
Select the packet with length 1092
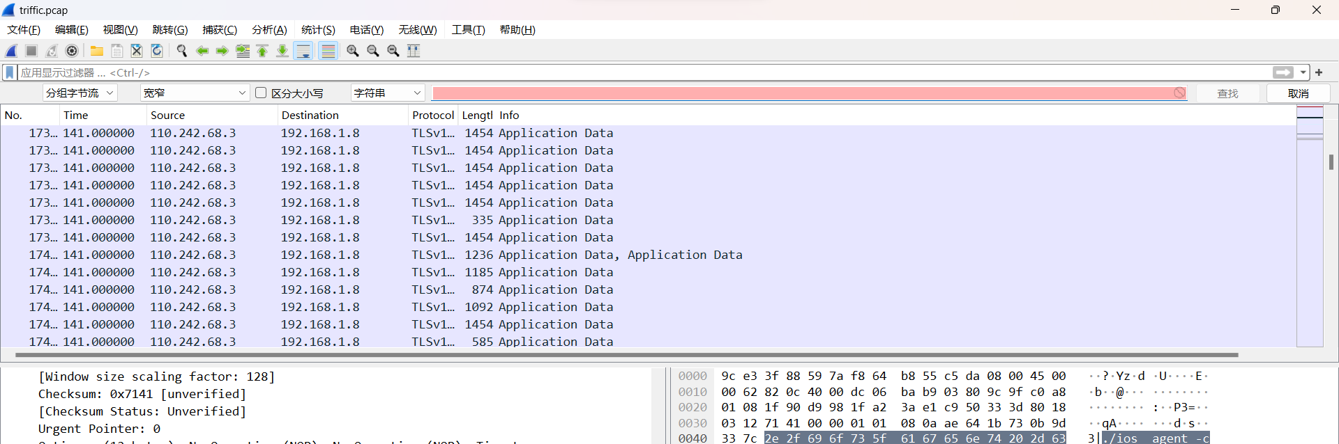coord(647,307)
